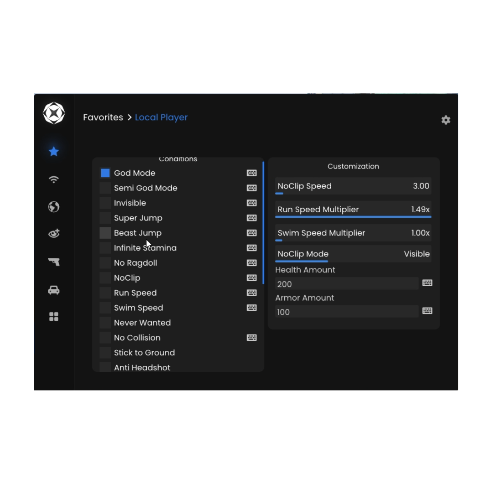The width and height of the screenshot is (492, 492).
Task: Toggle the Infinite Stamina checkbox
Action: point(105,248)
